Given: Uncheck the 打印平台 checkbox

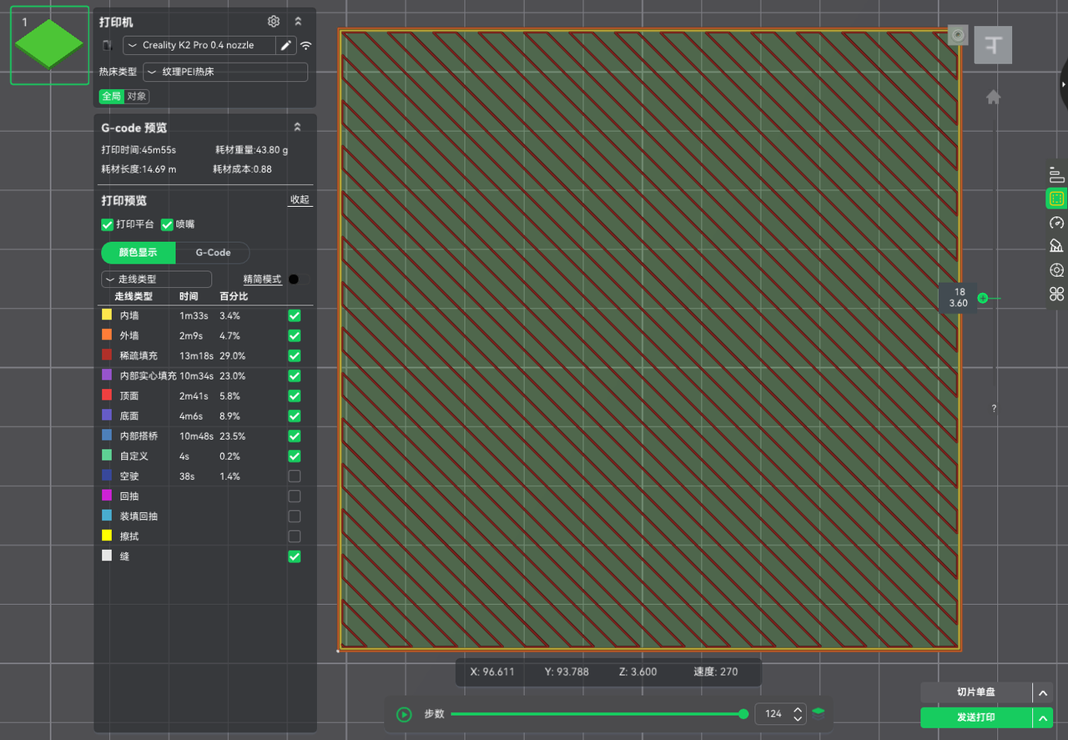Looking at the screenshot, I should click(x=107, y=224).
